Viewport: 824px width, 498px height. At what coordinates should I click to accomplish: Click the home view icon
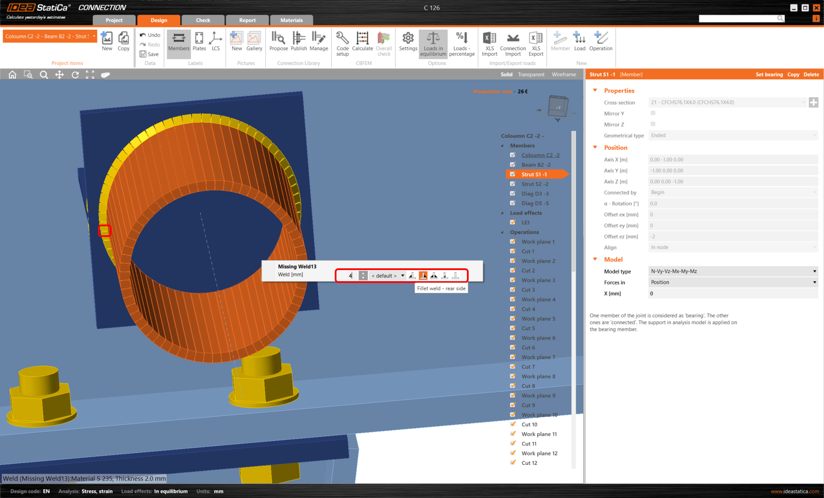click(12, 75)
